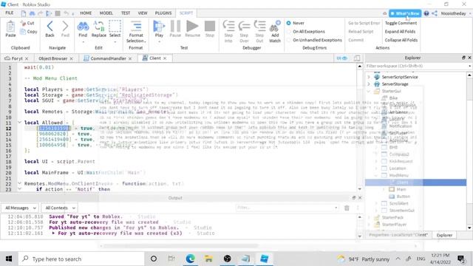Image resolution: width=473 pixels, height=266 pixels.
Task: Click the Resume test icon
Action: pyautogui.click(x=192, y=27)
